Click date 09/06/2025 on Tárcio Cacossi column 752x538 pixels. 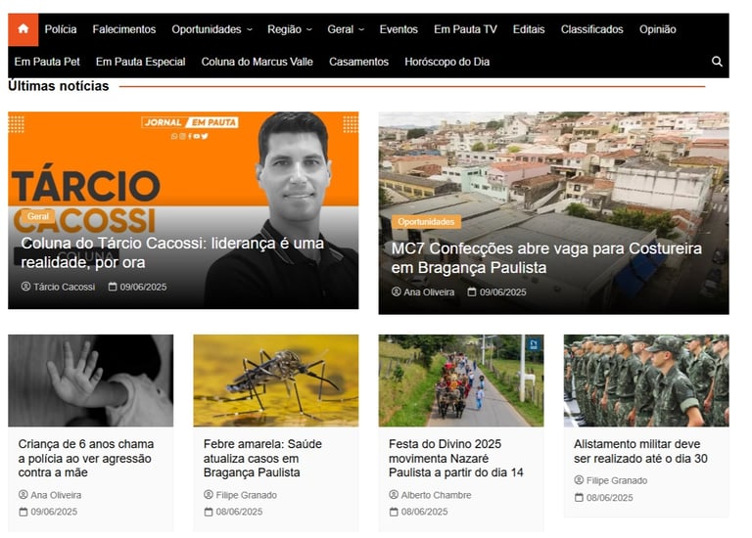click(143, 287)
